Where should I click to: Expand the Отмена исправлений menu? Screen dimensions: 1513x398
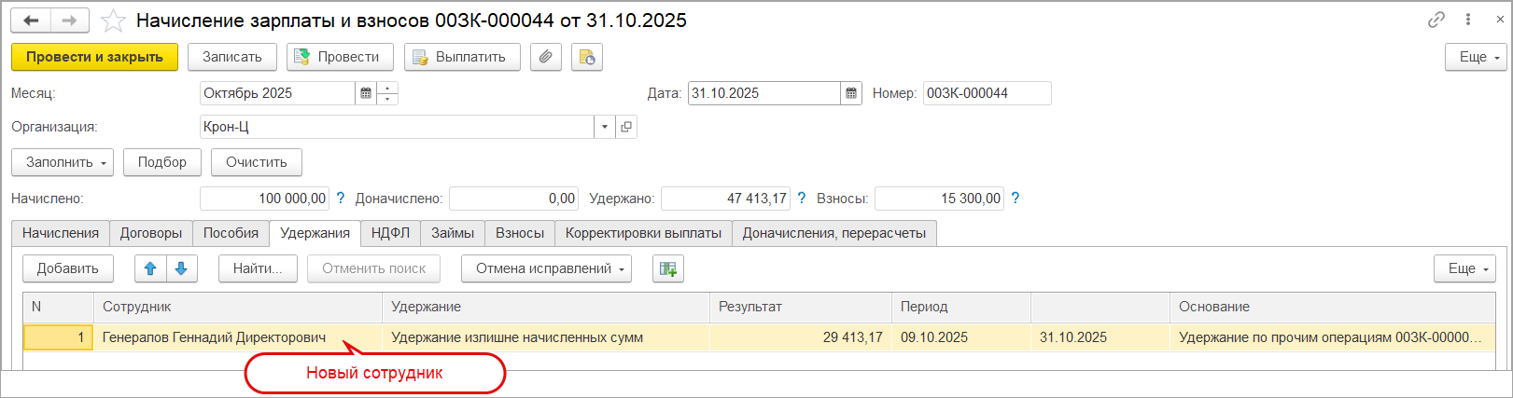546,268
